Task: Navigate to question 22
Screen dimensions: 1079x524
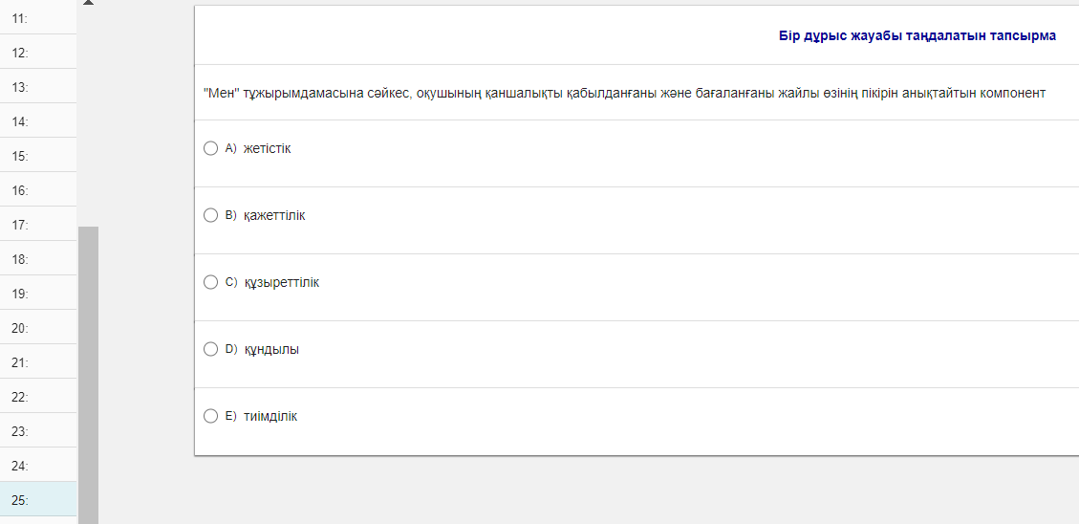Action: tap(38, 397)
